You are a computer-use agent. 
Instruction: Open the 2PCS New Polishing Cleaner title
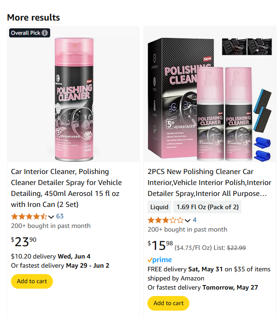click(207, 183)
